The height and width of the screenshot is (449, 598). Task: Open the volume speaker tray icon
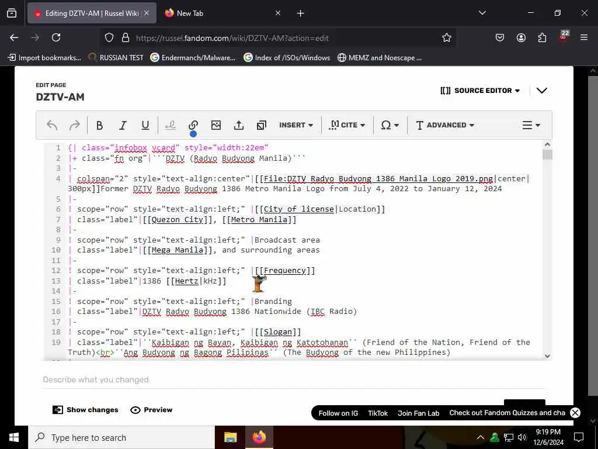(x=522, y=437)
